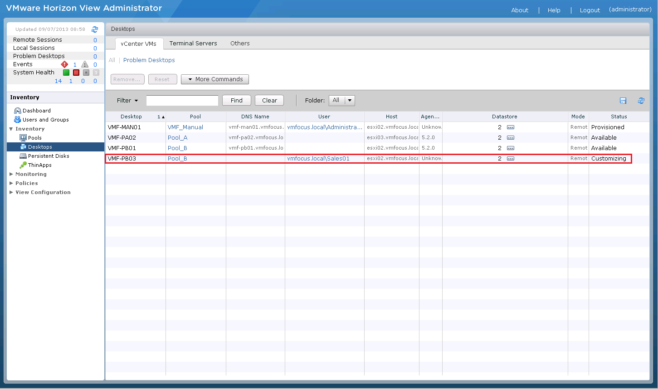Open the Filter dropdown menu
The image size is (658, 389).
tap(127, 101)
